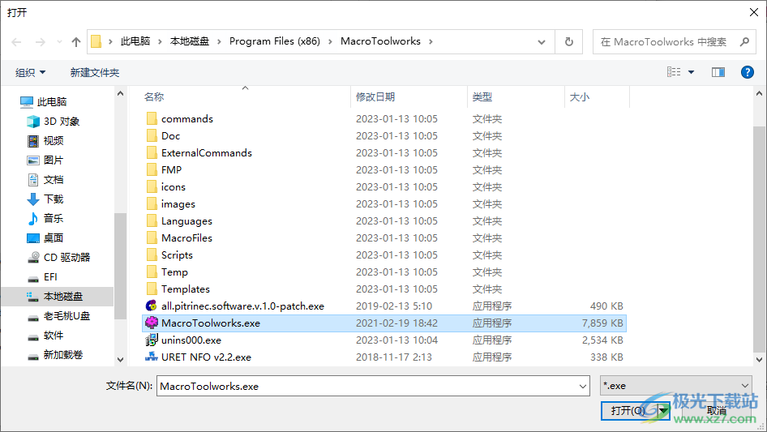The height and width of the screenshot is (432, 767).
Task: Open recent locations dropdown arrow
Action: click(59, 42)
